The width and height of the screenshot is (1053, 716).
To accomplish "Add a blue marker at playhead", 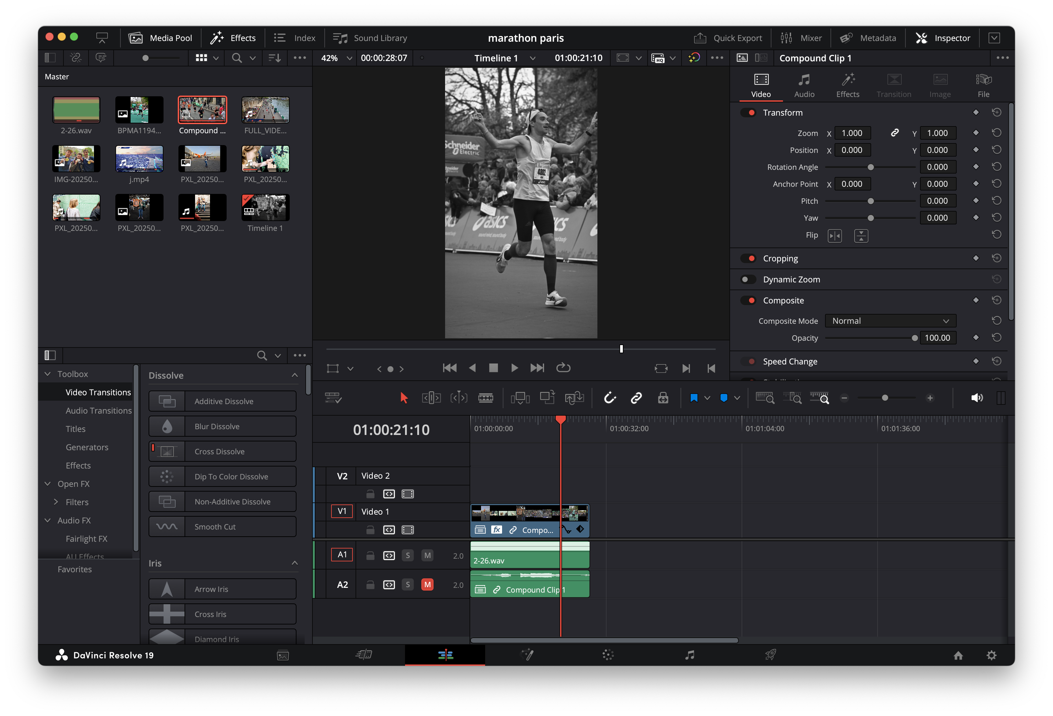I will [724, 398].
